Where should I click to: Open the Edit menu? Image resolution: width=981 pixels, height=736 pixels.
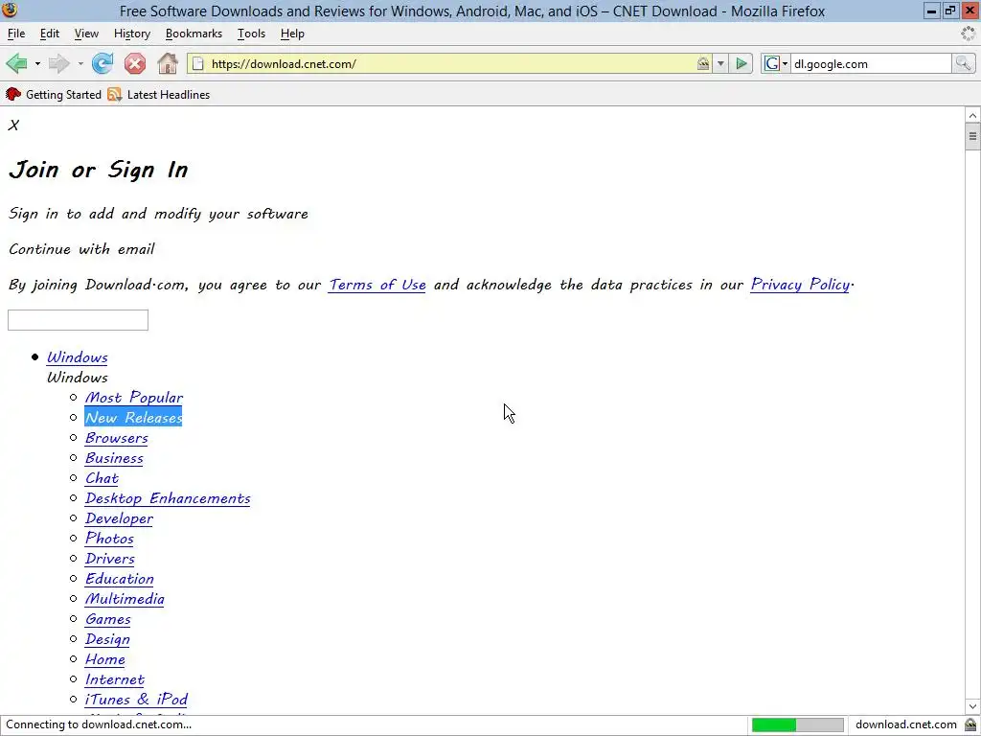pyautogui.click(x=50, y=34)
